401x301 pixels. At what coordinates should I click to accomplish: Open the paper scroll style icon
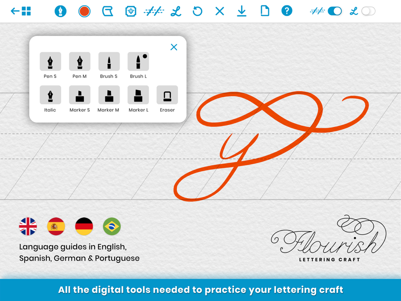coord(107,11)
